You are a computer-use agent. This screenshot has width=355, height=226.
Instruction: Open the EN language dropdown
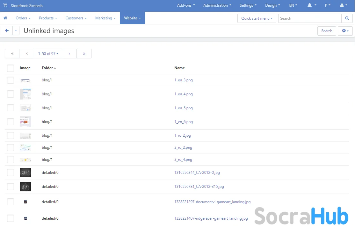(293, 5)
